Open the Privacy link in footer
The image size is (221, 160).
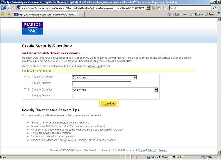click(152, 150)
